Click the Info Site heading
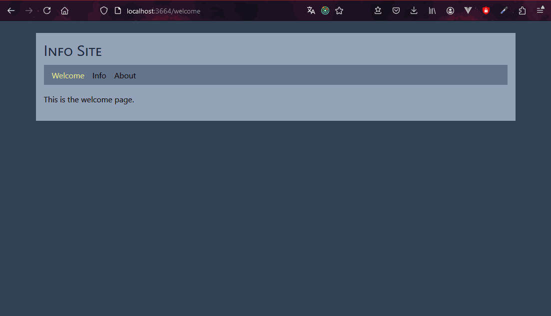Image resolution: width=551 pixels, height=316 pixels. point(73,51)
